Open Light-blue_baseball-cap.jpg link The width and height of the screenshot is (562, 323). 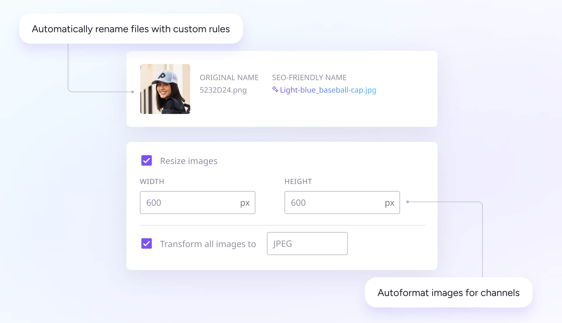pyautogui.click(x=328, y=90)
